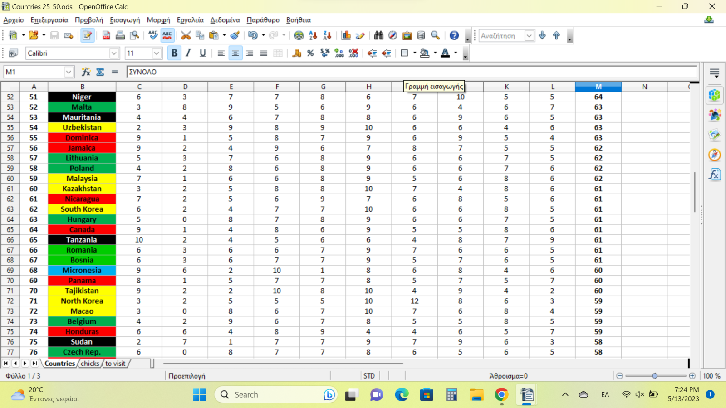Open the font size dropdown

(157, 53)
